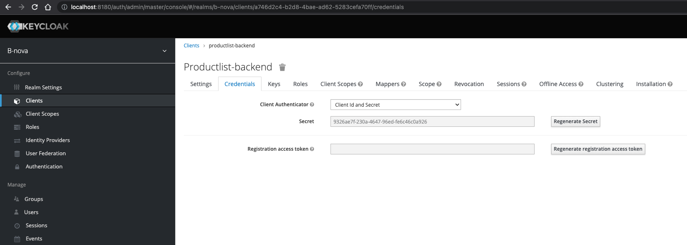This screenshot has width=687, height=245.
Task: Click the help icon on the Scope tab
Action: 439,84
